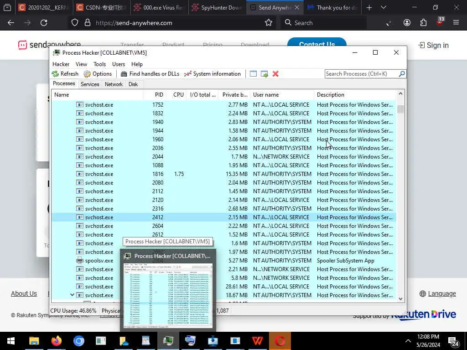Open a new Firefox tab
The width and height of the screenshot is (467, 350).
[x=369, y=8]
